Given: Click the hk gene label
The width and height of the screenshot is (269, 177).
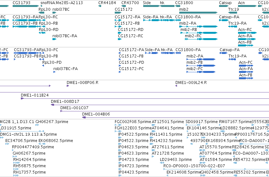Looking at the screenshot, I should tap(162, 3).
